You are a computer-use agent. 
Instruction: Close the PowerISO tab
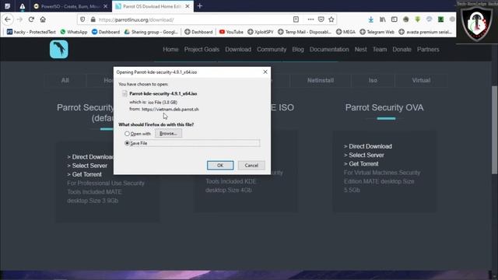point(106,6)
